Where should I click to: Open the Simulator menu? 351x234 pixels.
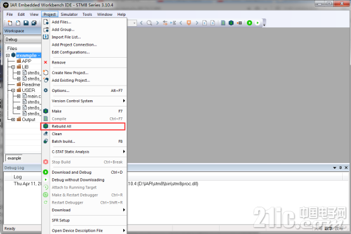click(x=69, y=15)
